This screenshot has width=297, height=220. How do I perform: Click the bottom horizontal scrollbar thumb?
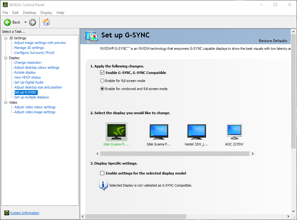[x=136, y=216]
